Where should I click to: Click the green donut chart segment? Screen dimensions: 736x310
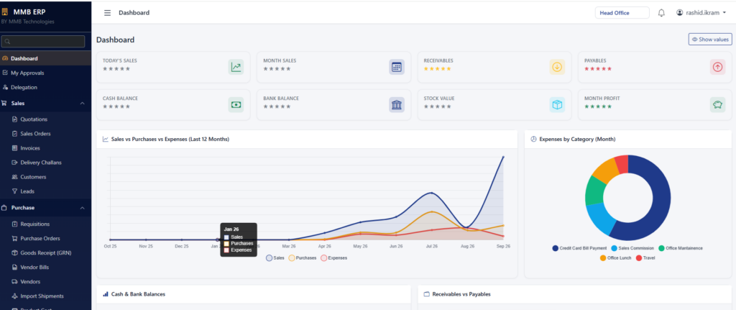(594, 190)
